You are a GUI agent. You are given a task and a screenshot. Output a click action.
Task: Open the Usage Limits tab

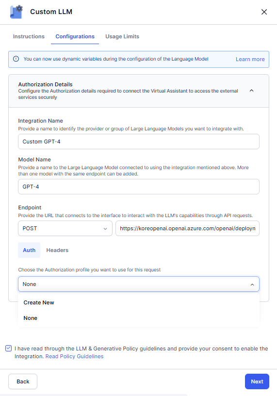click(122, 36)
